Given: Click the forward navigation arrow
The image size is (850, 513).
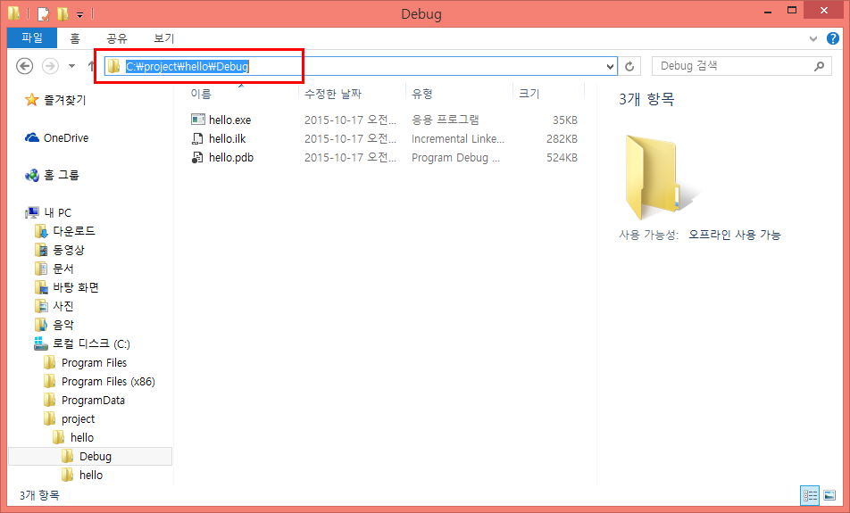Looking at the screenshot, I should pyautogui.click(x=50, y=66).
